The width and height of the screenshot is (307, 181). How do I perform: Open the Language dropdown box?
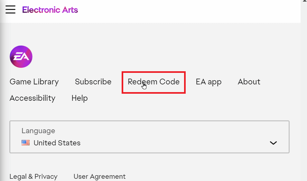point(149,137)
